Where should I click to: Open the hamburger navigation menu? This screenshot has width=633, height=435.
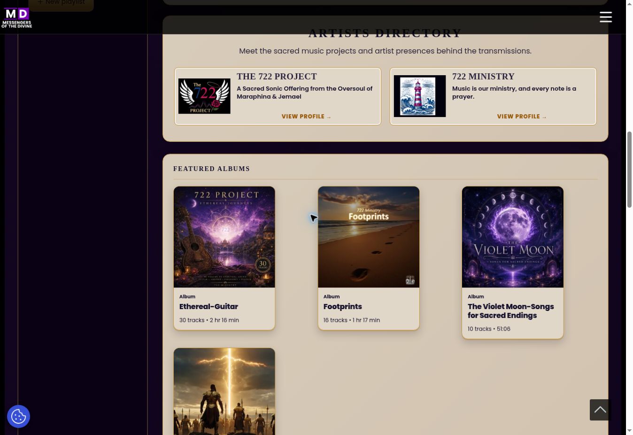[x=606, y=17]
